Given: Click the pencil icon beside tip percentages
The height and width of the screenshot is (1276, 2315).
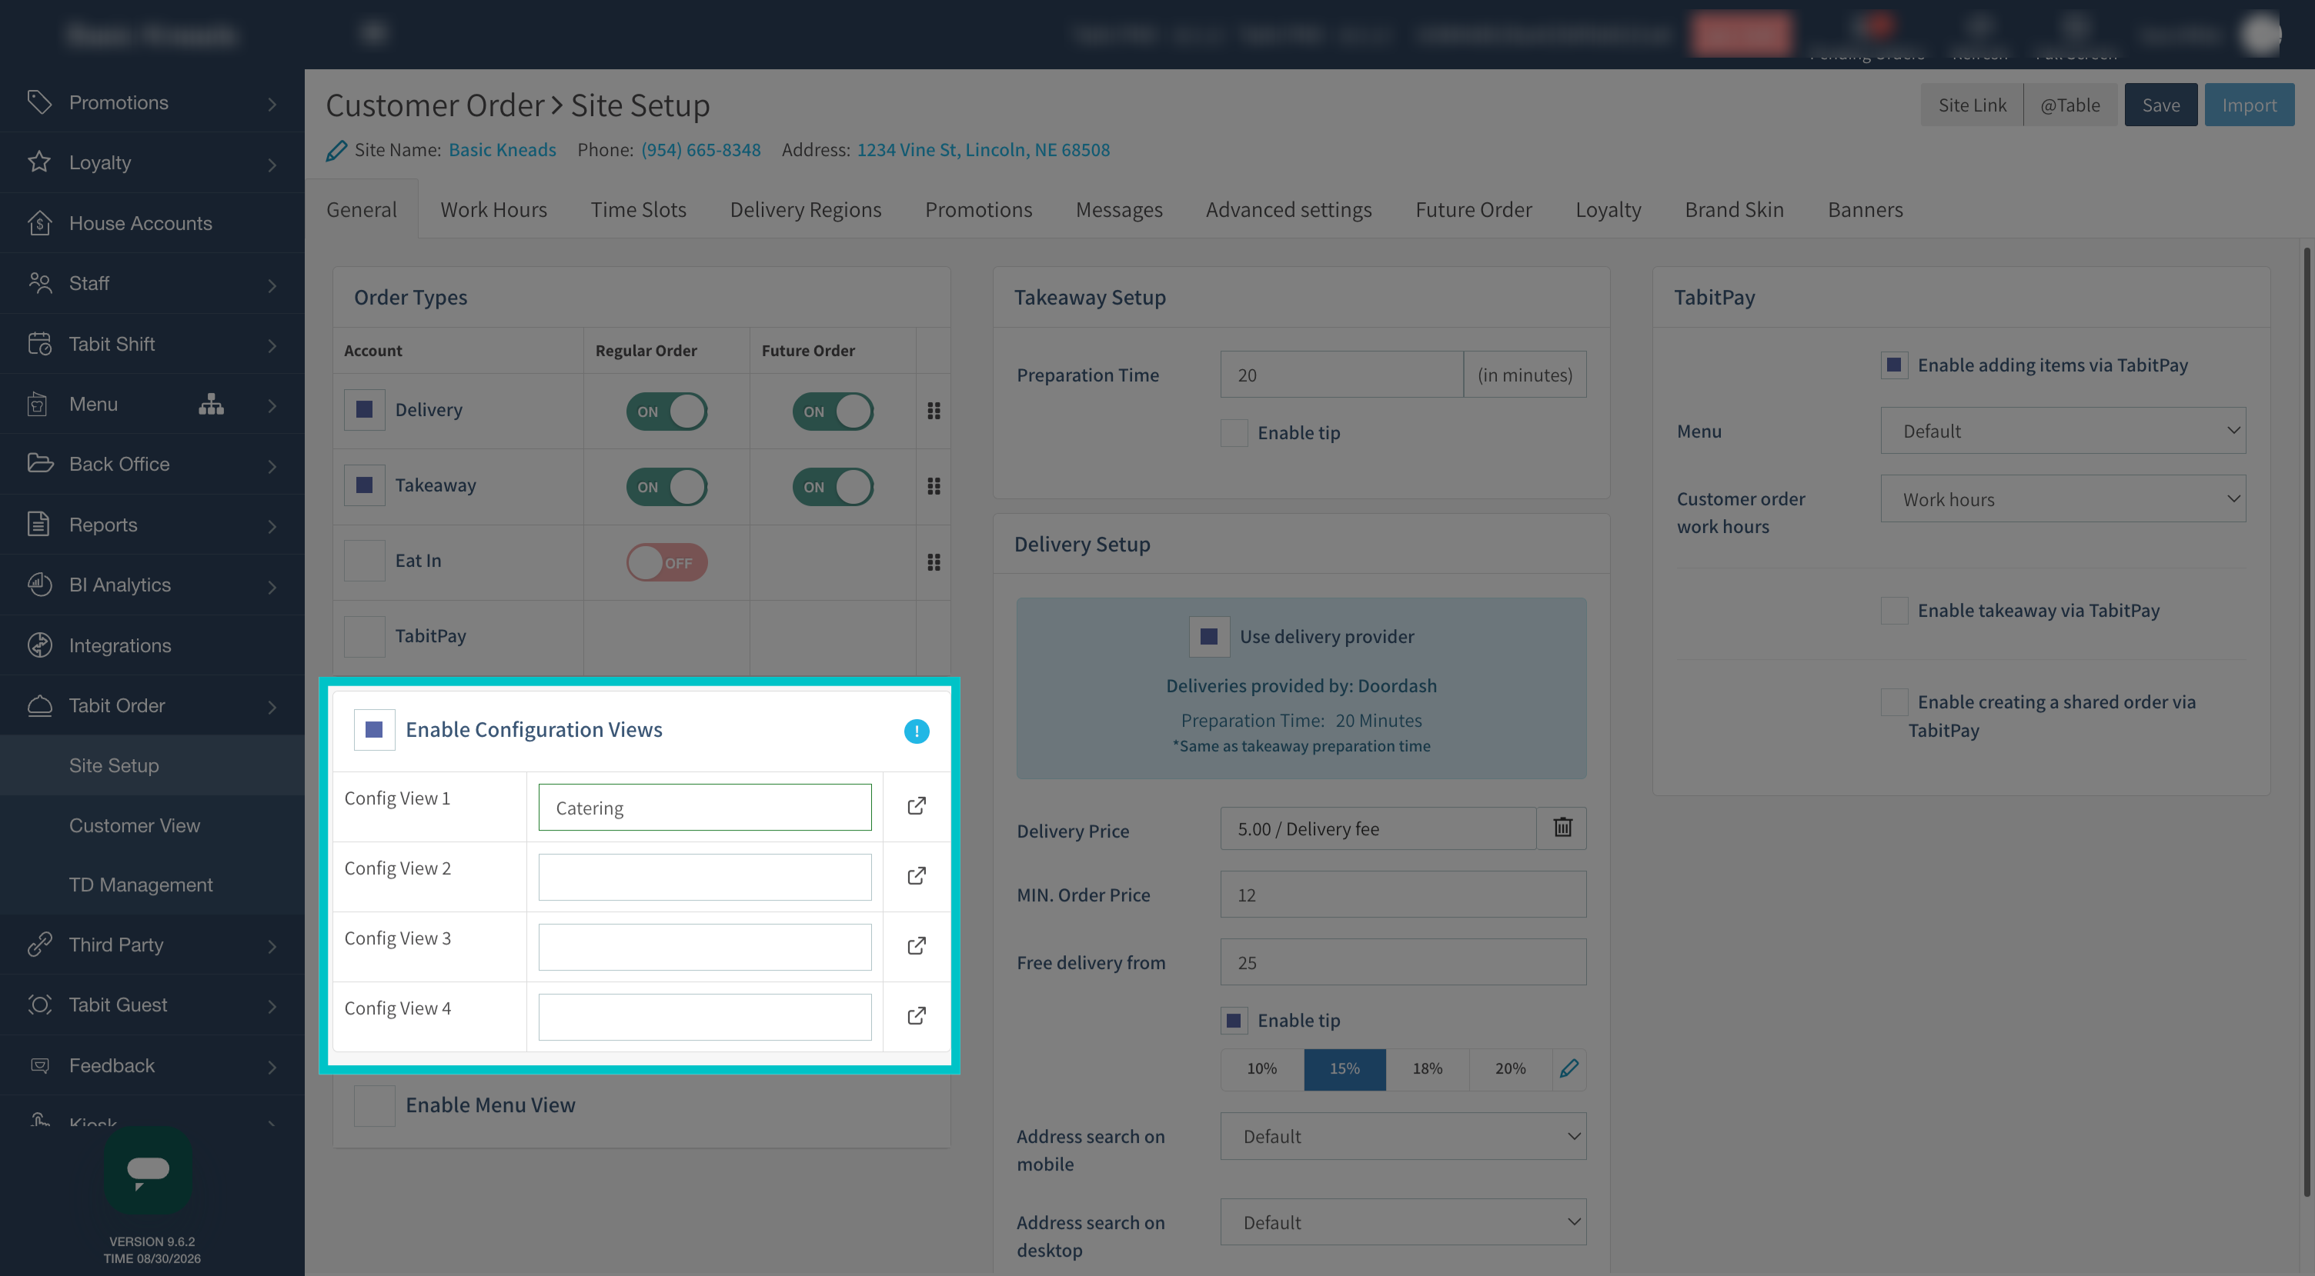Looking at the screenshot, I should 1569,1068.
